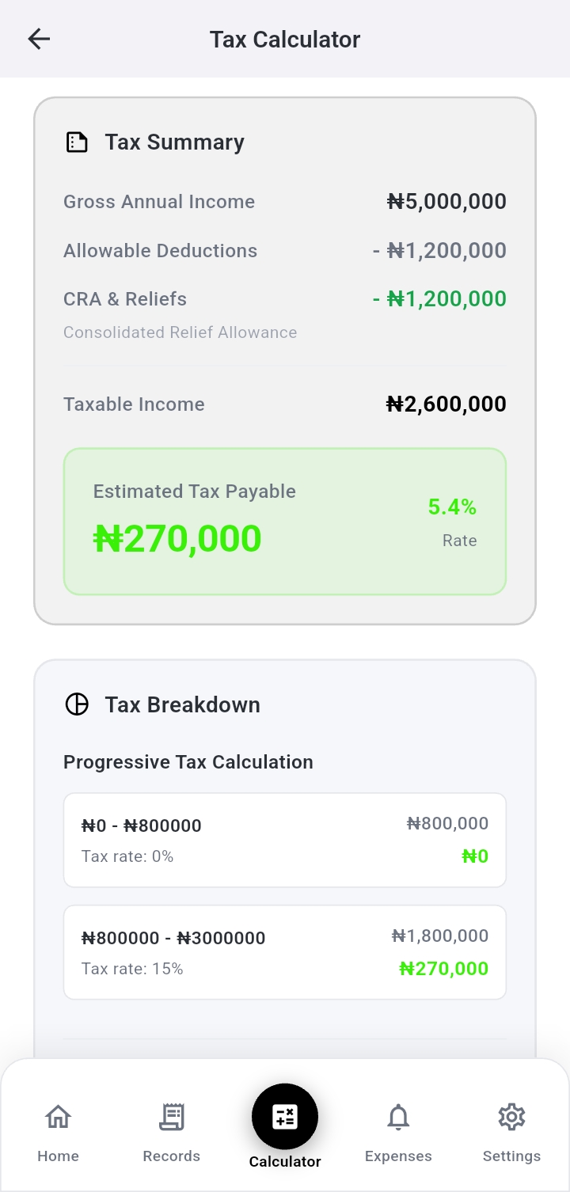Click the green CRA & Reliefs amount
The height and width of the screenshot is (1192, 570).
pyautogui.click(x=439, y=299)
